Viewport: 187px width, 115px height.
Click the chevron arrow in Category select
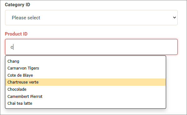pyautogui.click(x=175, y=18)
